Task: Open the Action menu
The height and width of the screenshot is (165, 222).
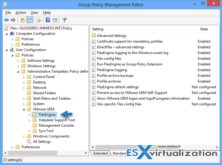Action: point(21,13)
